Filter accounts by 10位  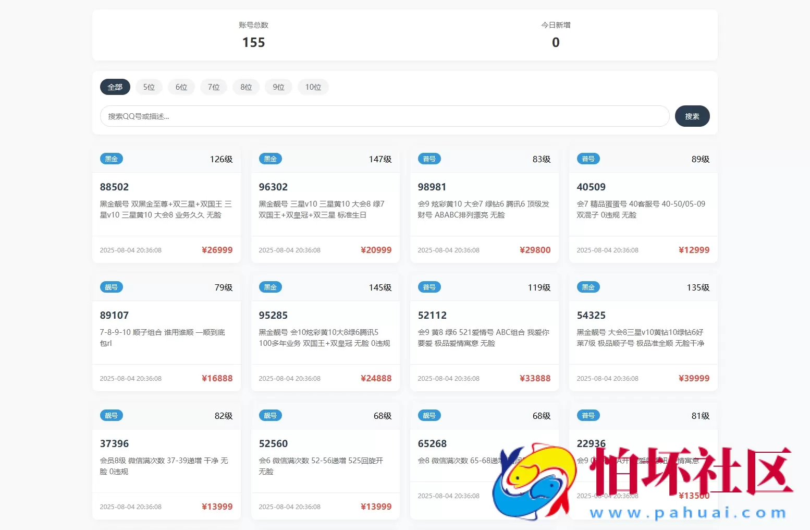pos(313,87)
